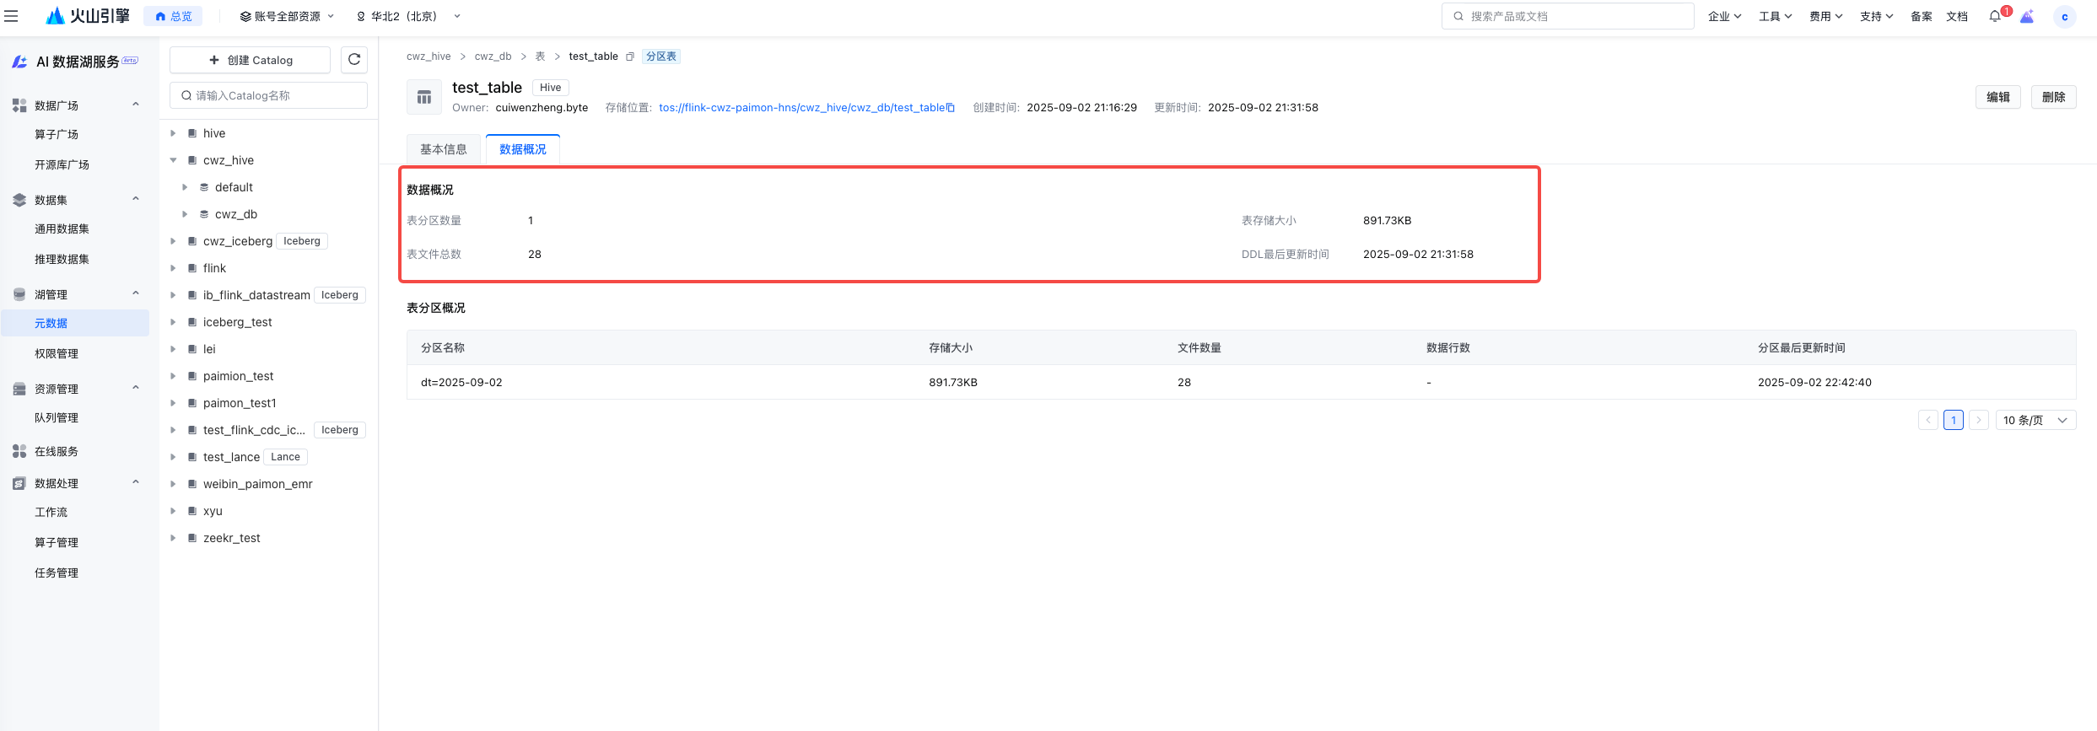Open the 华北2 (北京) region dropdown
2097x731 pixels.
click(408, 16)
